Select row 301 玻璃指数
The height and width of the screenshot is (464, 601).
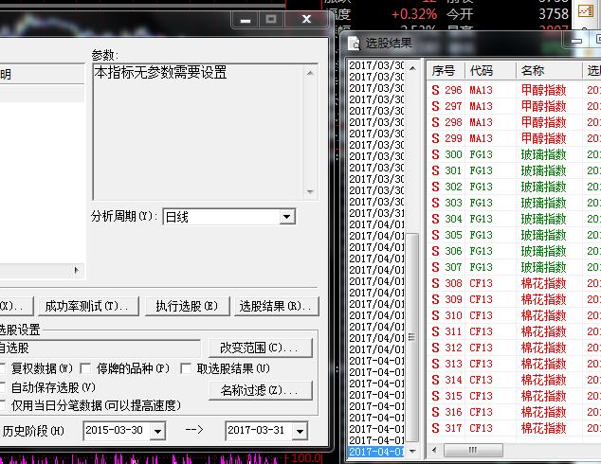(514, 170)
